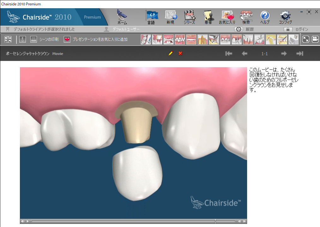Maximize the Chairside window
320x227 pixels.
click(x=309, y=12)
